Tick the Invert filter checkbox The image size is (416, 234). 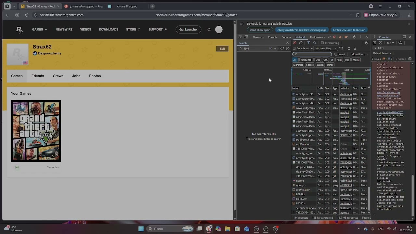coord(336,54)
